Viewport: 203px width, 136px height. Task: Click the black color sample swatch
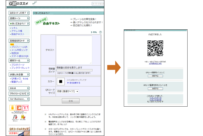[61, 82]
